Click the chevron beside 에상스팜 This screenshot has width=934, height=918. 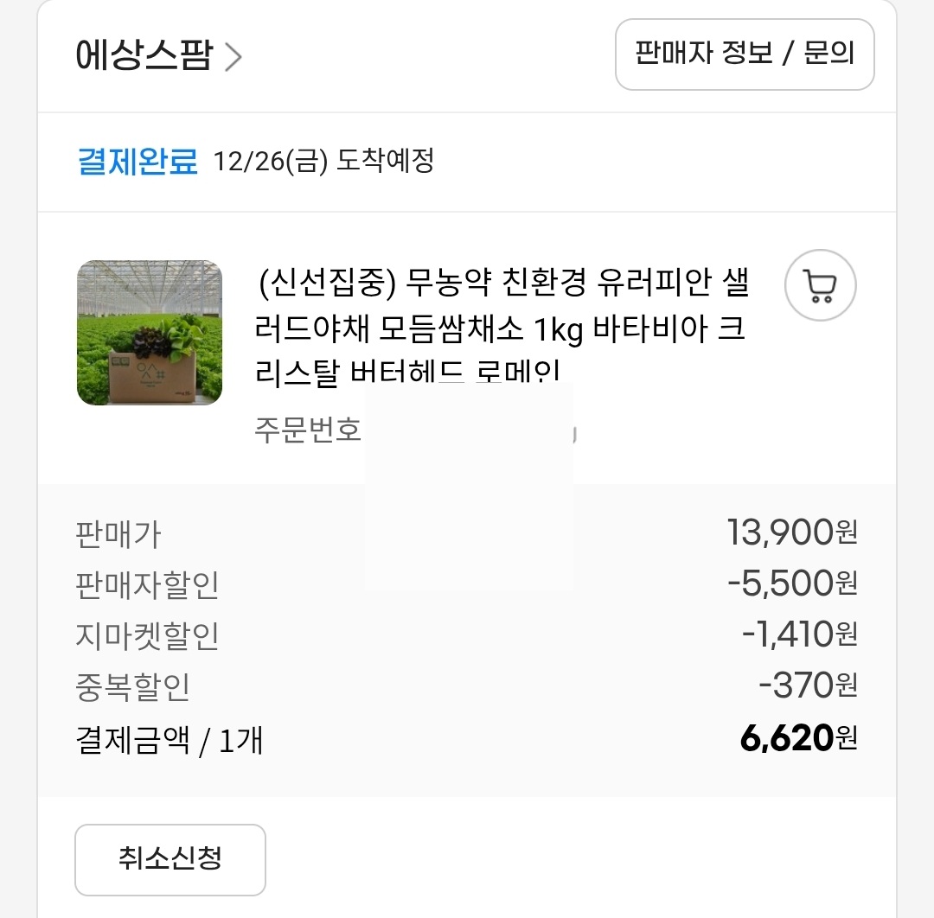point(233,57)
